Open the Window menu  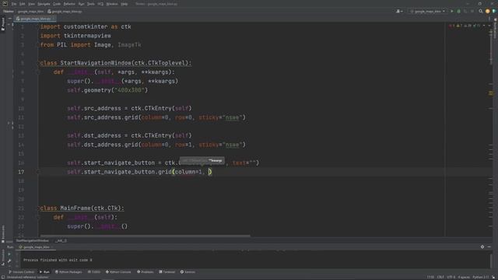pyautogui.click(x=112, y=4)
